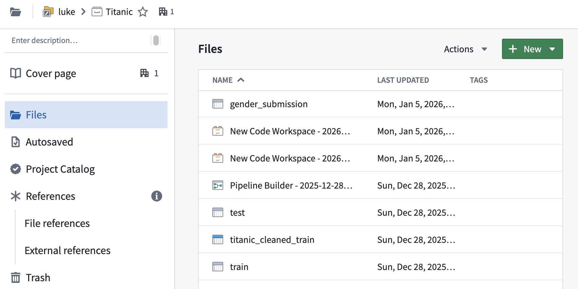Click the test dataset icon

coord(218,212)
